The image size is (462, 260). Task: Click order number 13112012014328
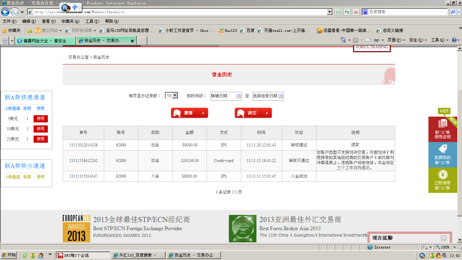click(83, 145)
